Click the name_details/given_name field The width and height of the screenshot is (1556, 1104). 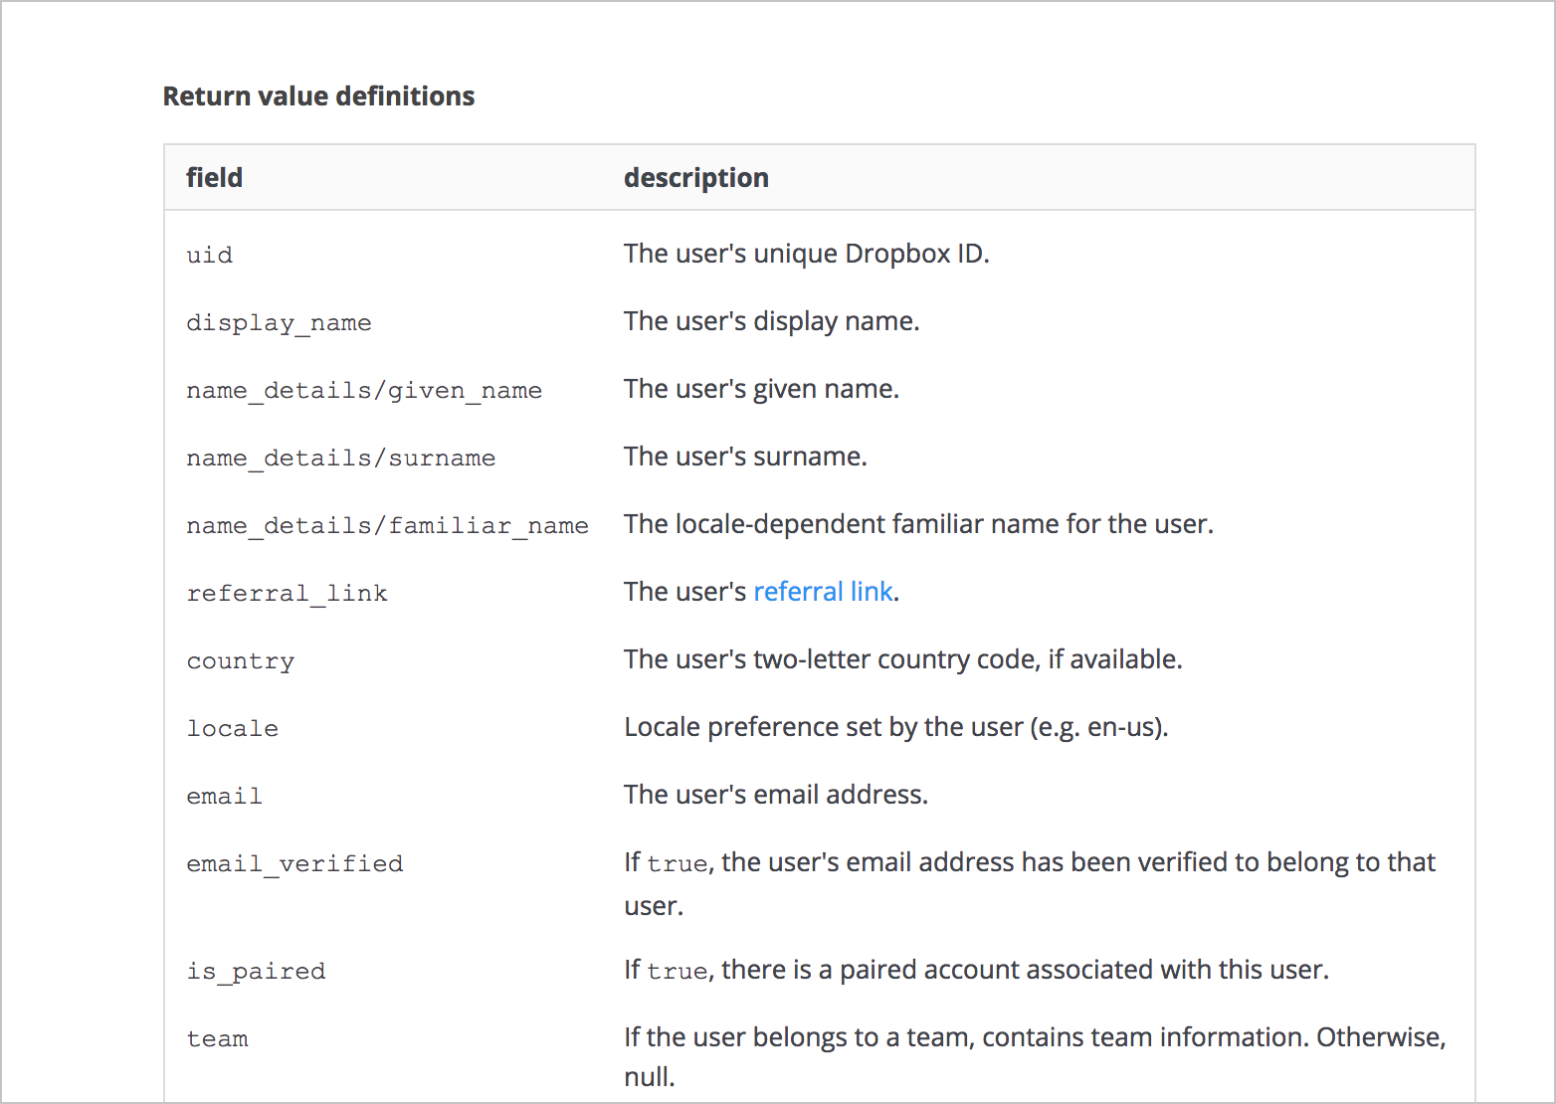click(364, 391)
